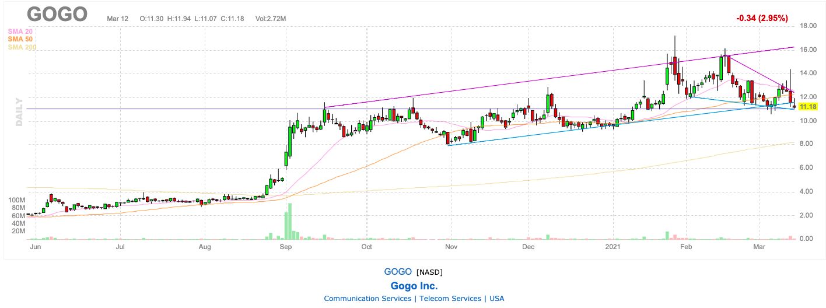Click the Sep month axis label

click(x=286, y=247)
